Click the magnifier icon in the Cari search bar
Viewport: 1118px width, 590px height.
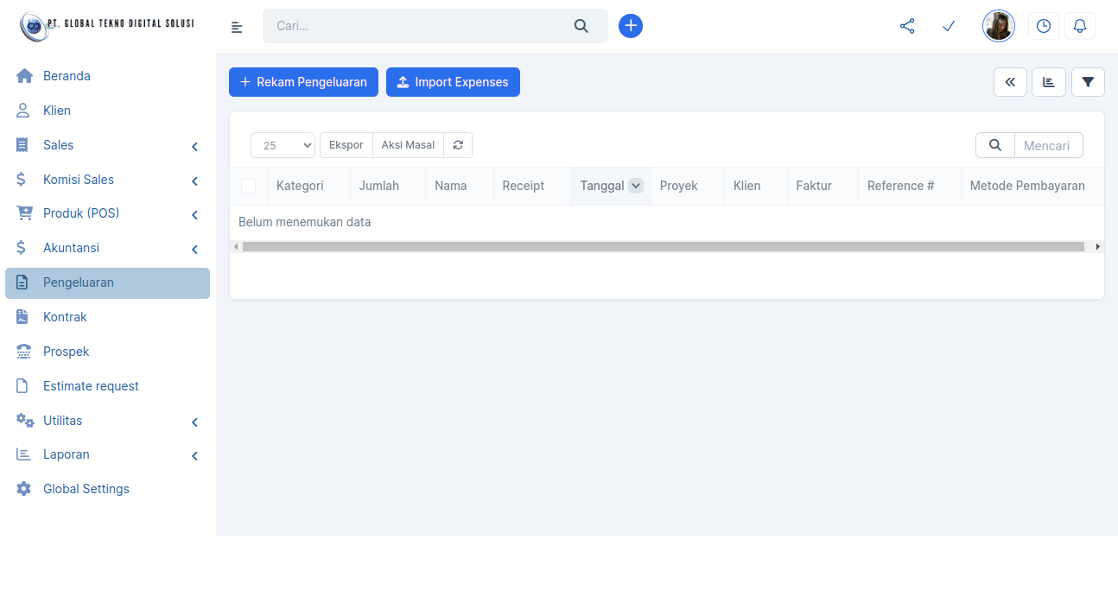581,26
